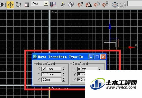Click the Front viewport label
The width and height of the screenshot is (142, 98).
pos(55,12)
